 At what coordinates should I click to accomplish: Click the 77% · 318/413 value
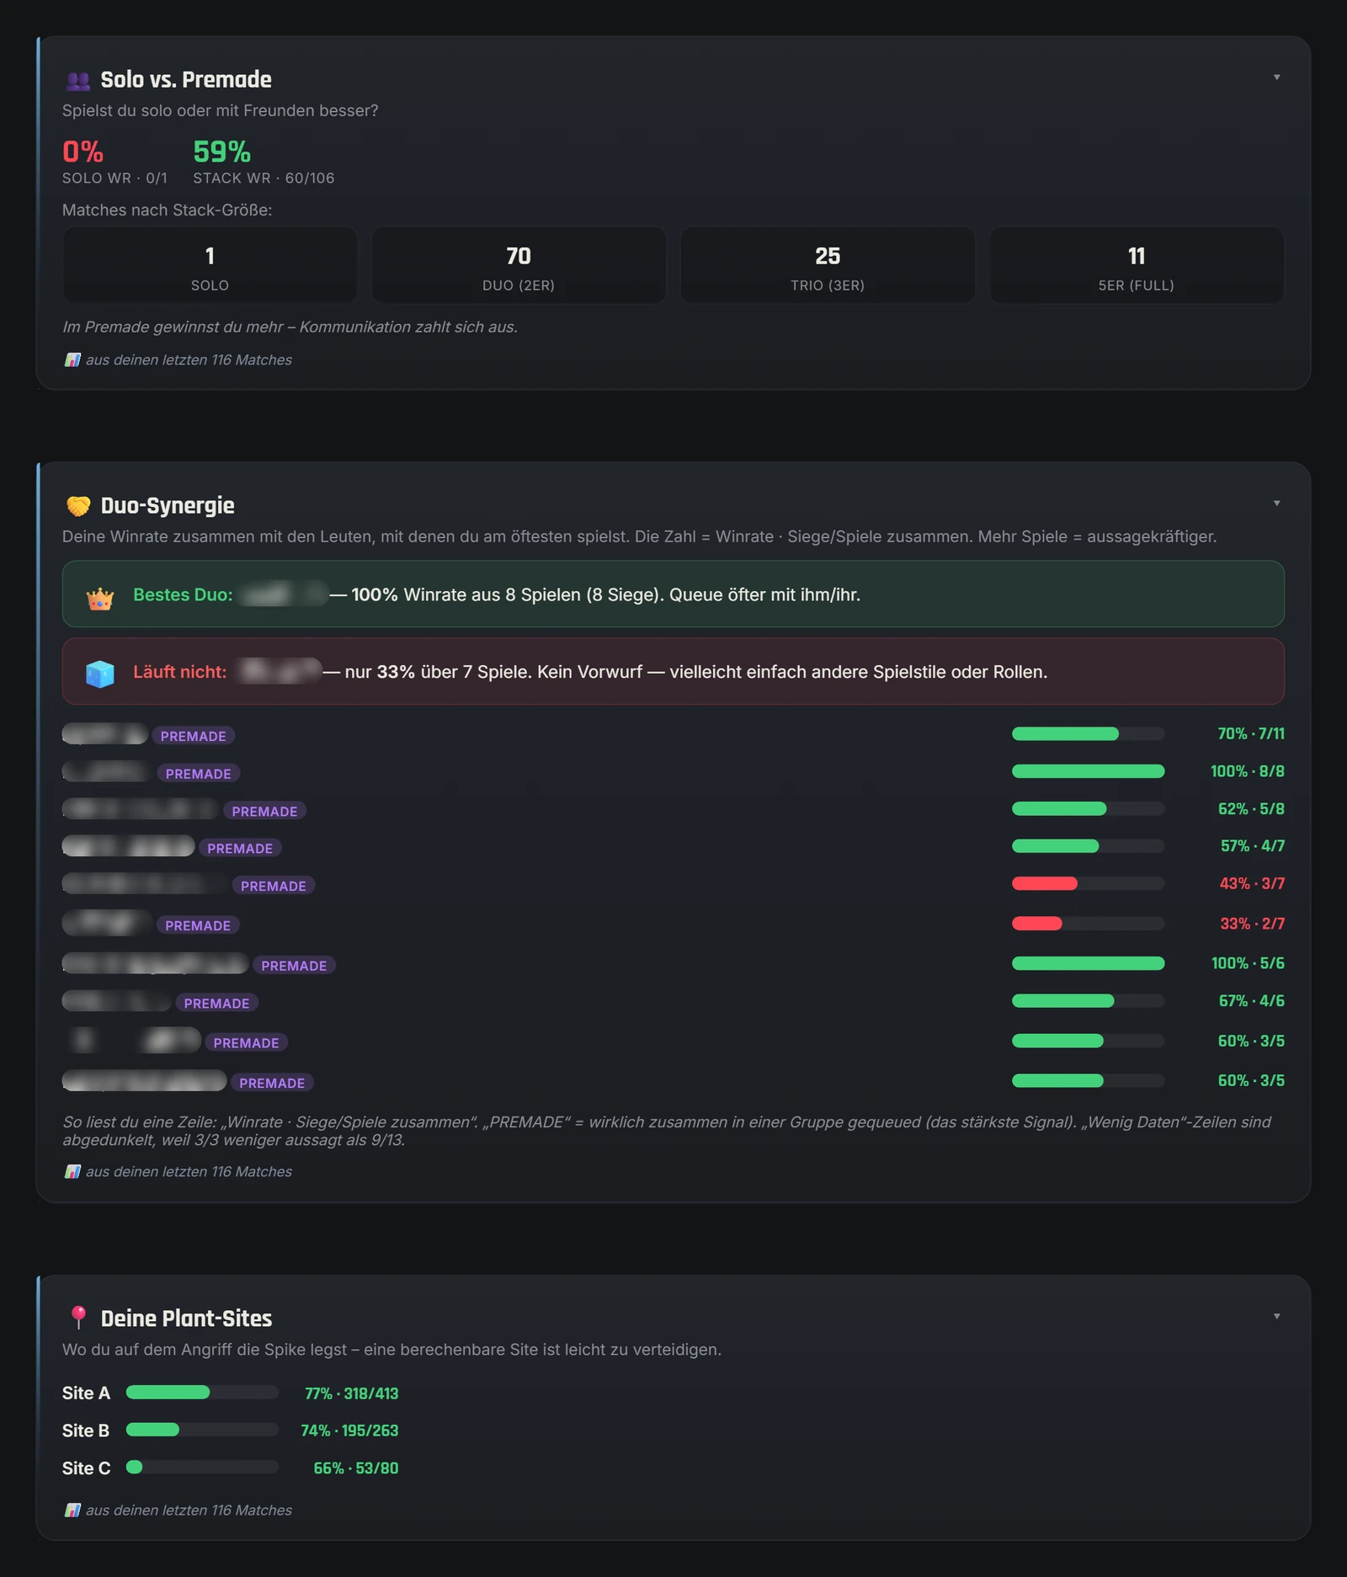(x=351, y=1393)
